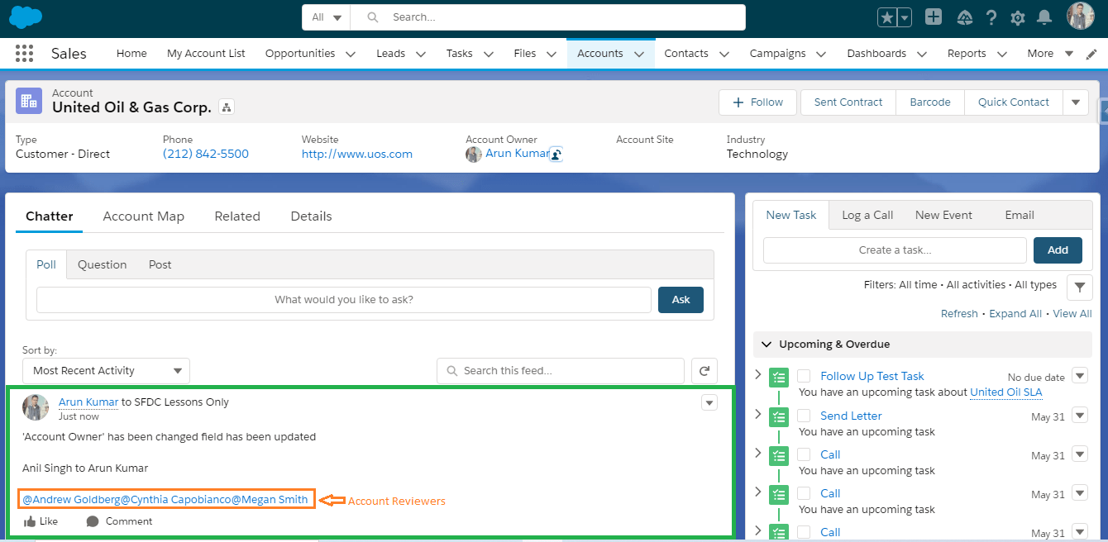Open the http://www.uos.com website link
The height and width of the screenshot is (542, 1108).
(357, 155)
